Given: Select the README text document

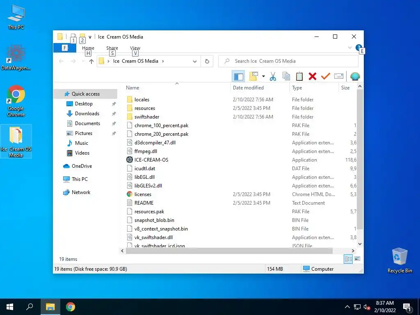Looking at the screenshot, I should click(144, 203).
